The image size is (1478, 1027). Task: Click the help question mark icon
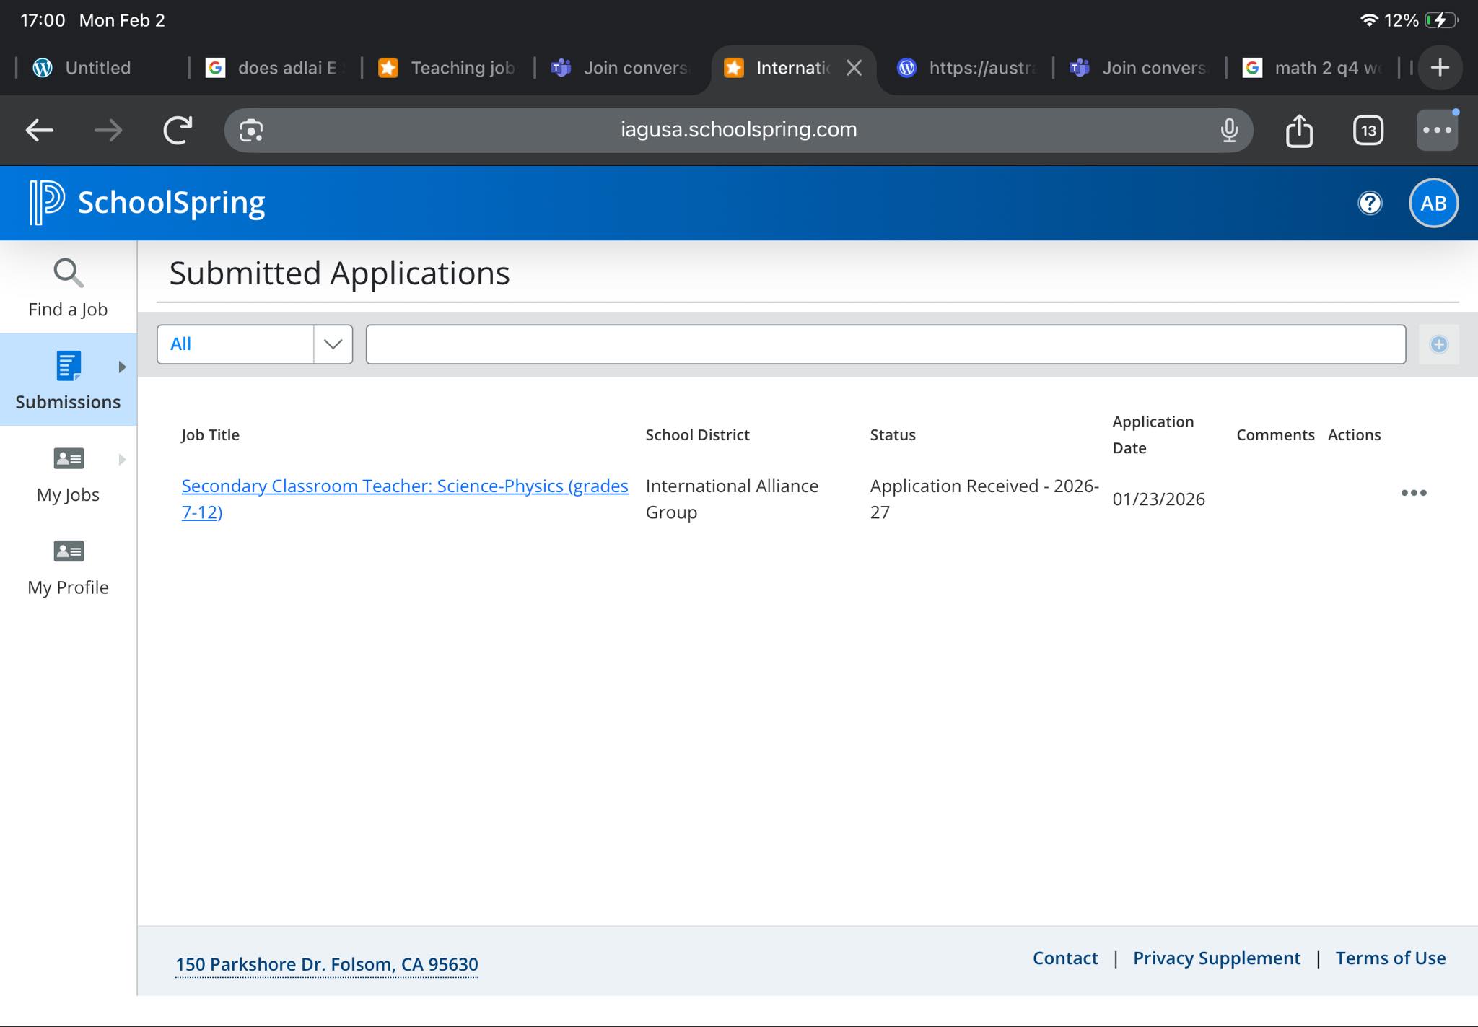[x=1370, y=204]
